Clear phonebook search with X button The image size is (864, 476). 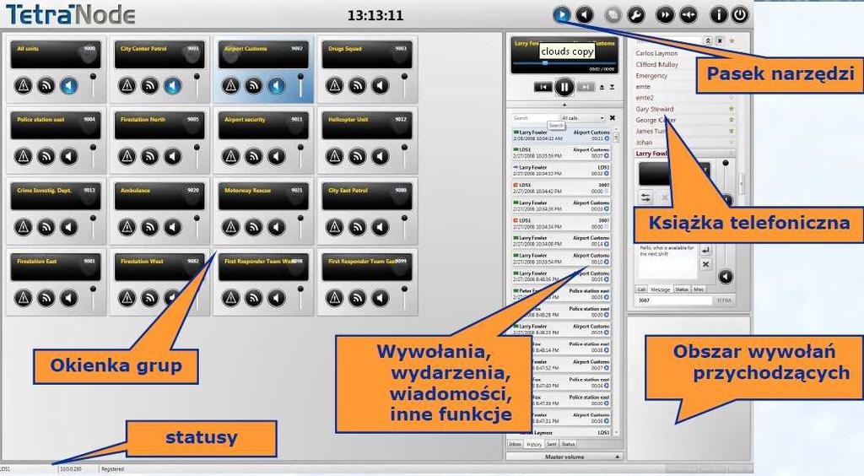(x=720, y=41)
